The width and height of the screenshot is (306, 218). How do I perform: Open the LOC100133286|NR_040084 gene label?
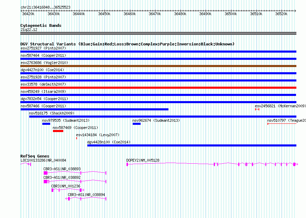click(x=43, y=160)
